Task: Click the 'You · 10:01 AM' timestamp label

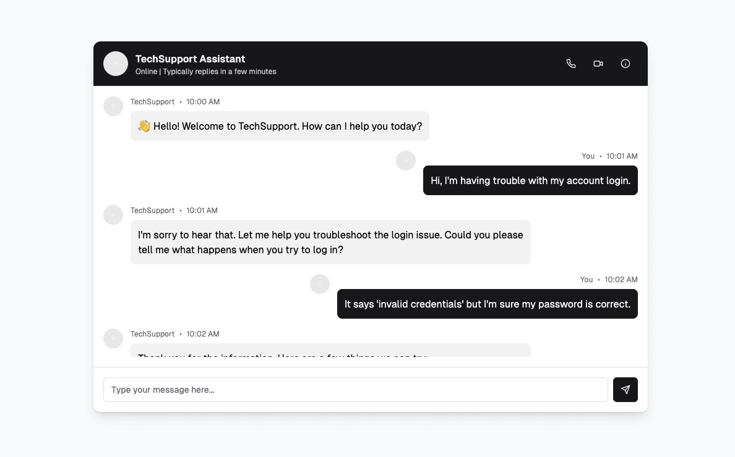Action: (609, 156)
